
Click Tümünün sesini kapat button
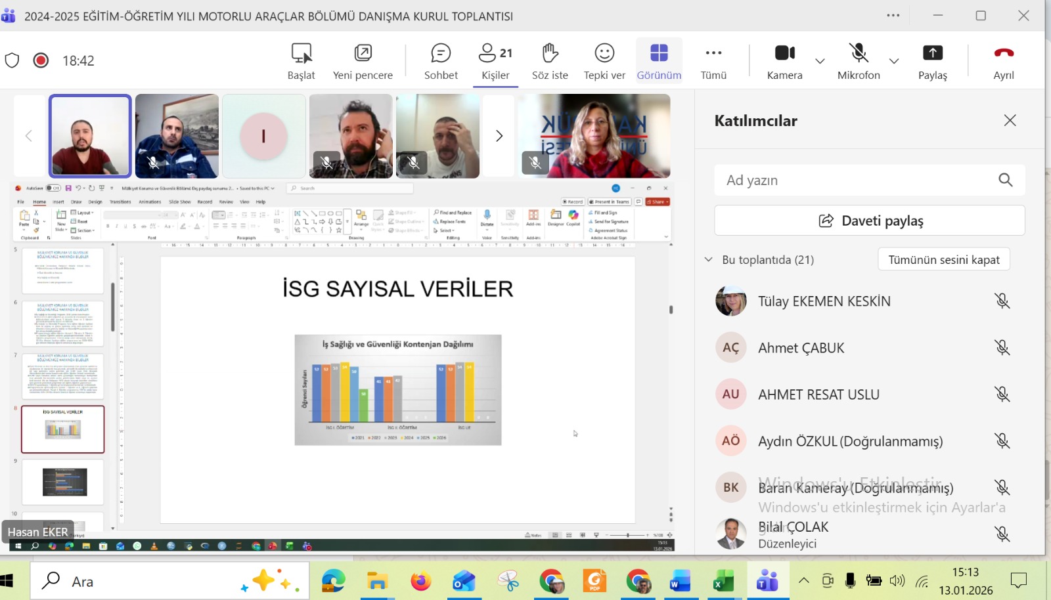943,259
